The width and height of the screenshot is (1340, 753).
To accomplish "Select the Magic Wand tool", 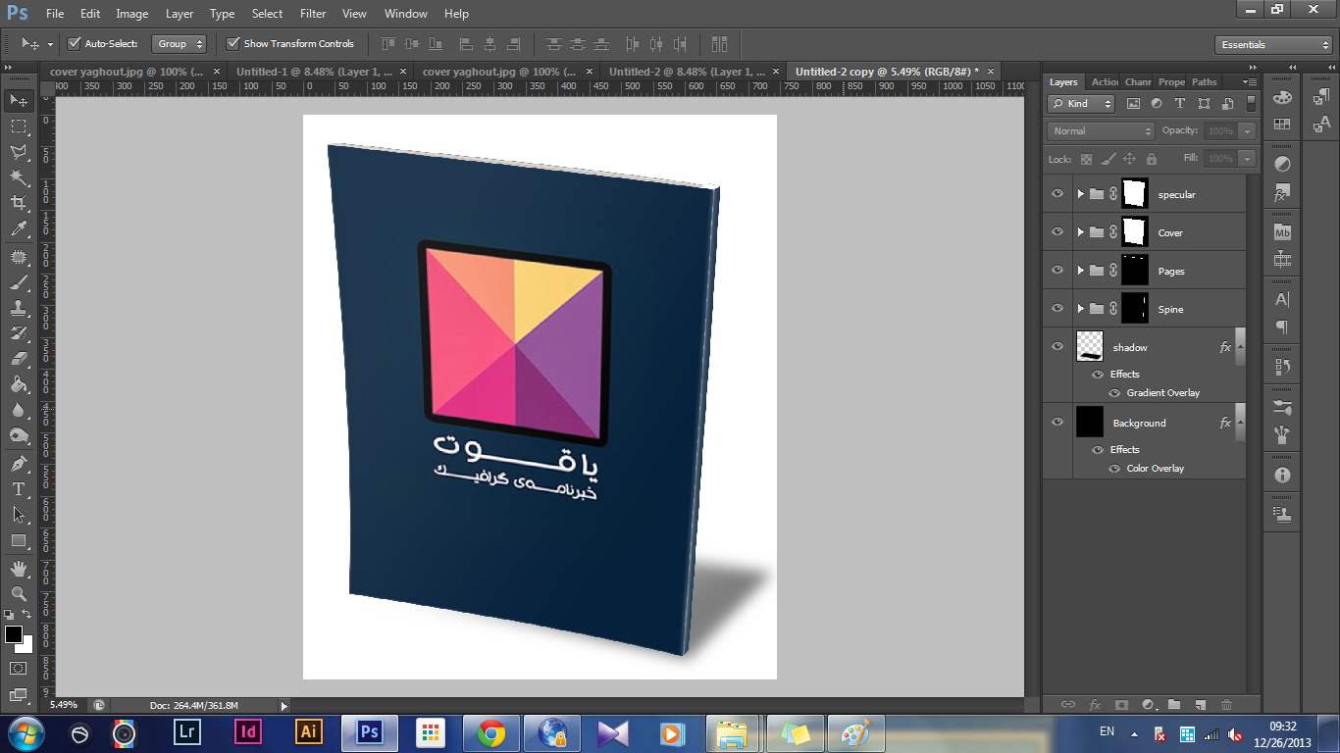I will 18,177.
